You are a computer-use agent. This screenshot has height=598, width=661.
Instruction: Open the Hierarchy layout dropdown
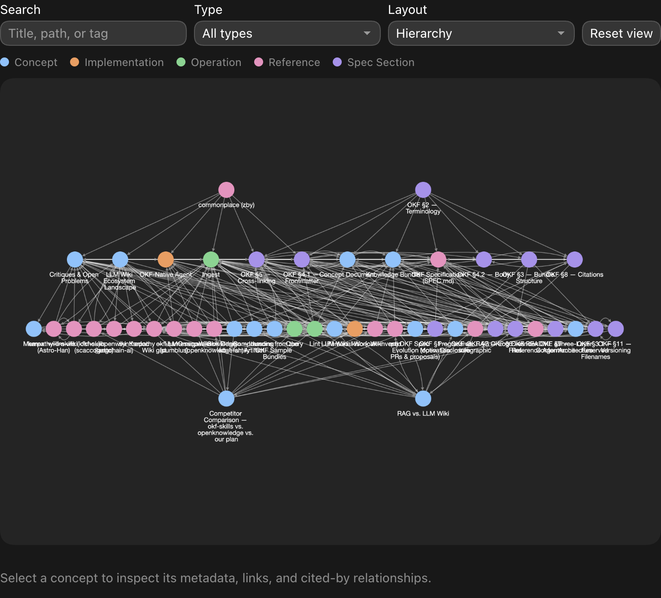(x=481, y=33)
